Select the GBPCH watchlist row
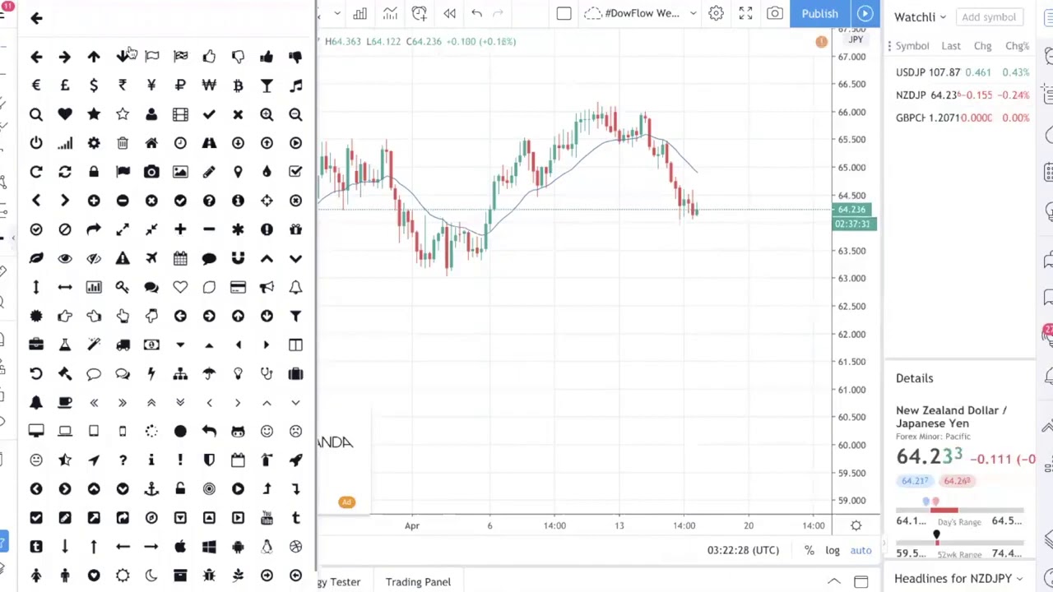The width and height of the screenshot is (1053, 592). pyautogui.click(x=963, y=118)
